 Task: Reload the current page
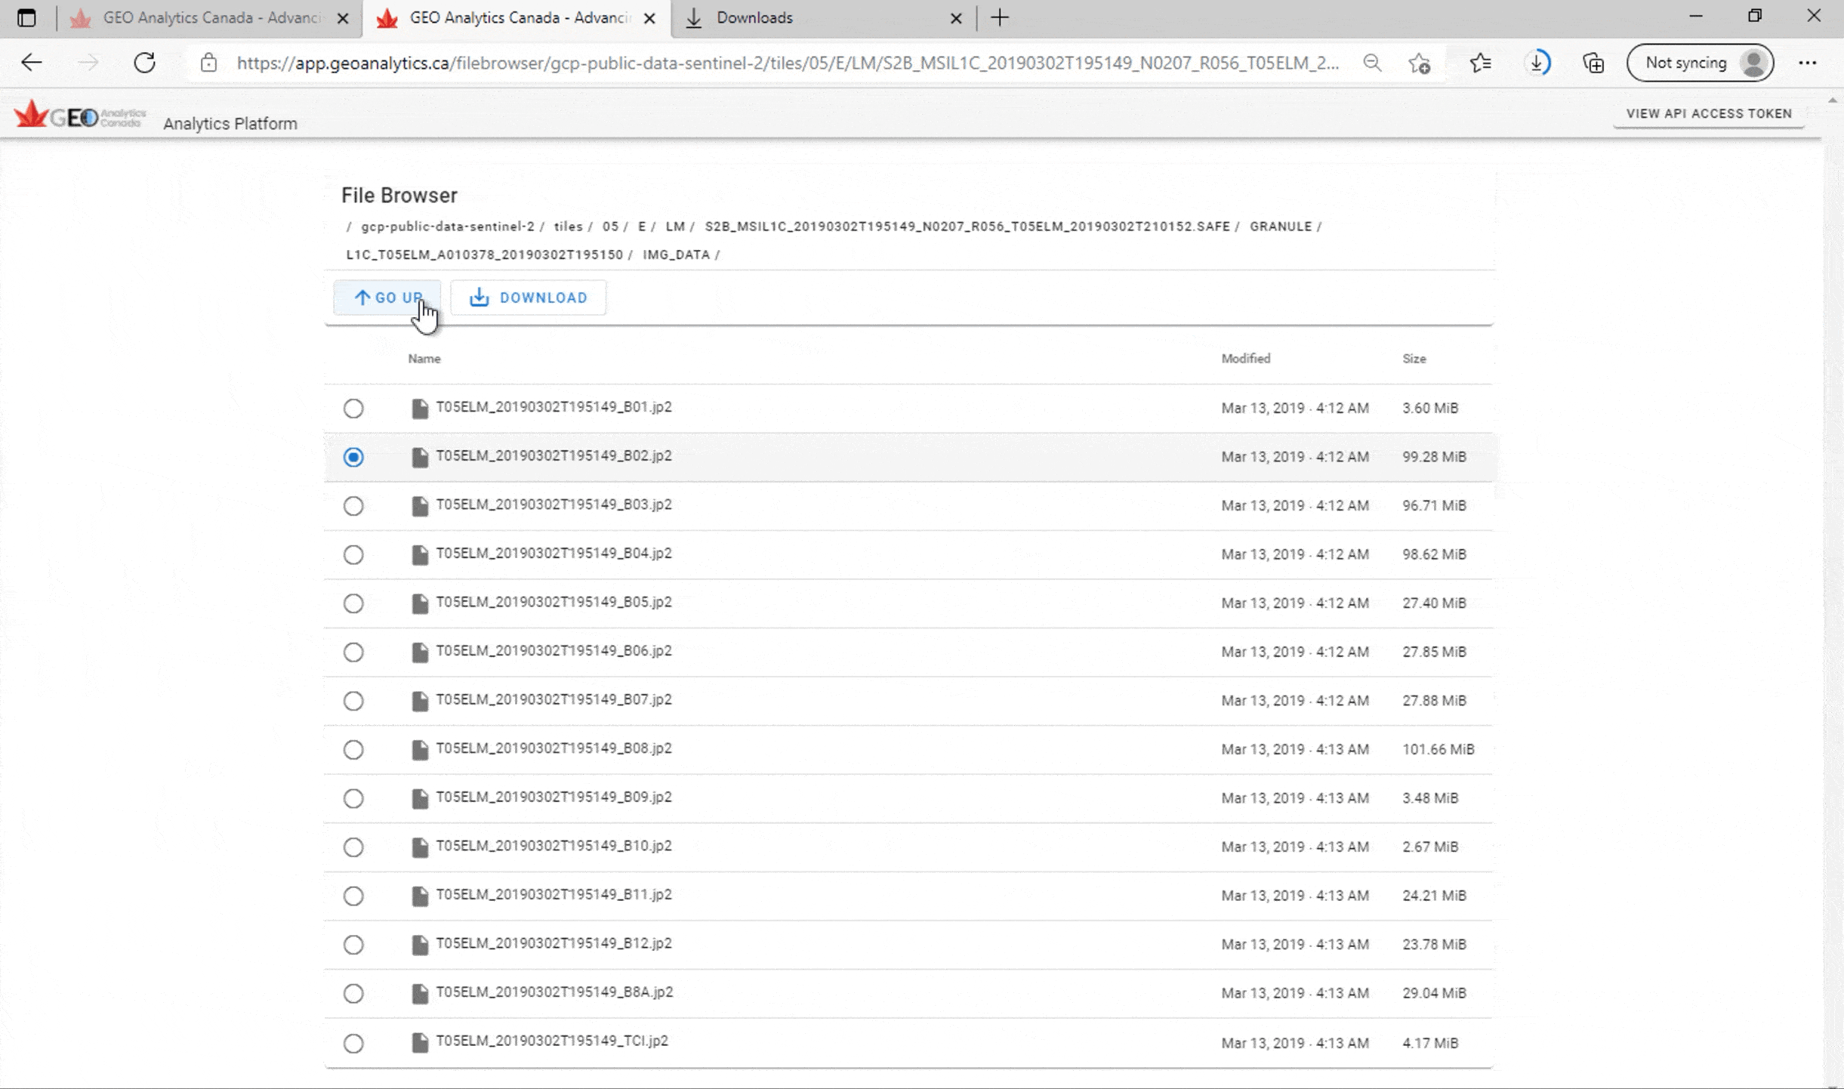pyautogui.click(x=144, y=63)
